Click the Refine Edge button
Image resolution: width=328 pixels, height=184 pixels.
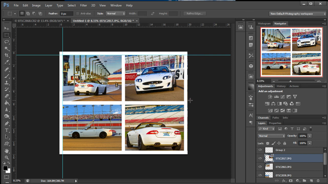[x=194, y=13]
